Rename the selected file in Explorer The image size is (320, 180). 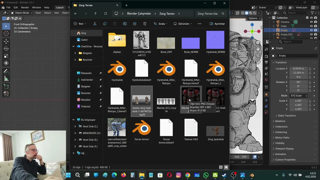coord(125,24)
